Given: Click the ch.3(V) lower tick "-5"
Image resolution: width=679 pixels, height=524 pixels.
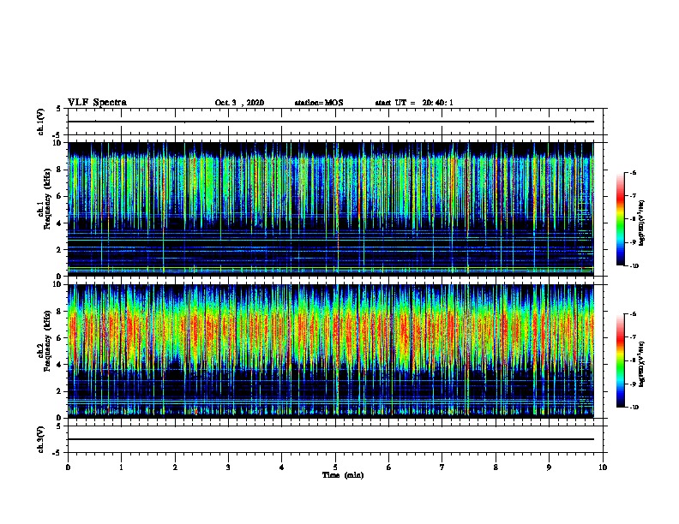Looking at the screenshot, I should 57,453.
